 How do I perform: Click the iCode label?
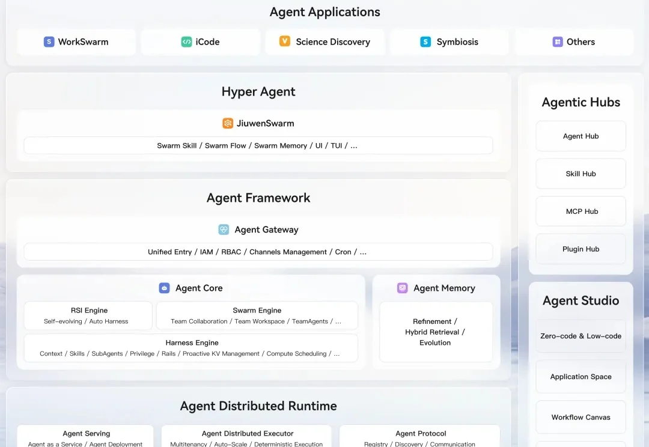[x=207, y=42]
